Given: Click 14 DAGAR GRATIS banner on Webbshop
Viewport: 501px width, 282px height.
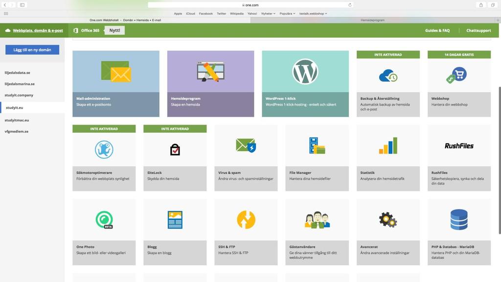Looking at the screenshot, I should coord(459,54).
